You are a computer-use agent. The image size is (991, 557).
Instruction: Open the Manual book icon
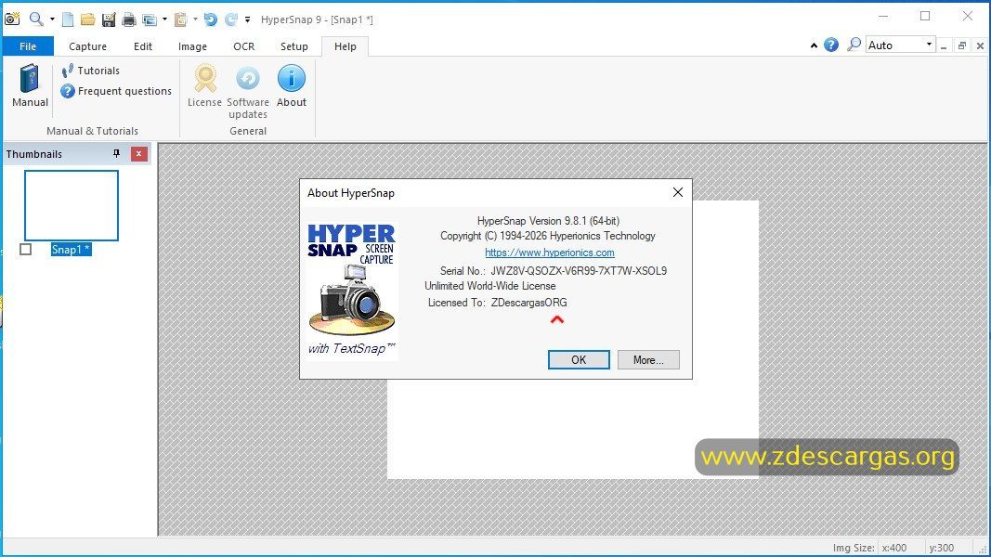coord(30,86)
